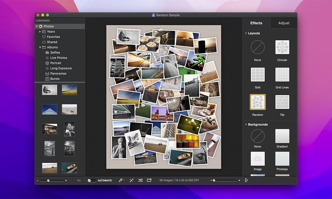The image size is (332, 199).
Task: Select the yellow field photo thumbnail
Action: coord(69,90)
